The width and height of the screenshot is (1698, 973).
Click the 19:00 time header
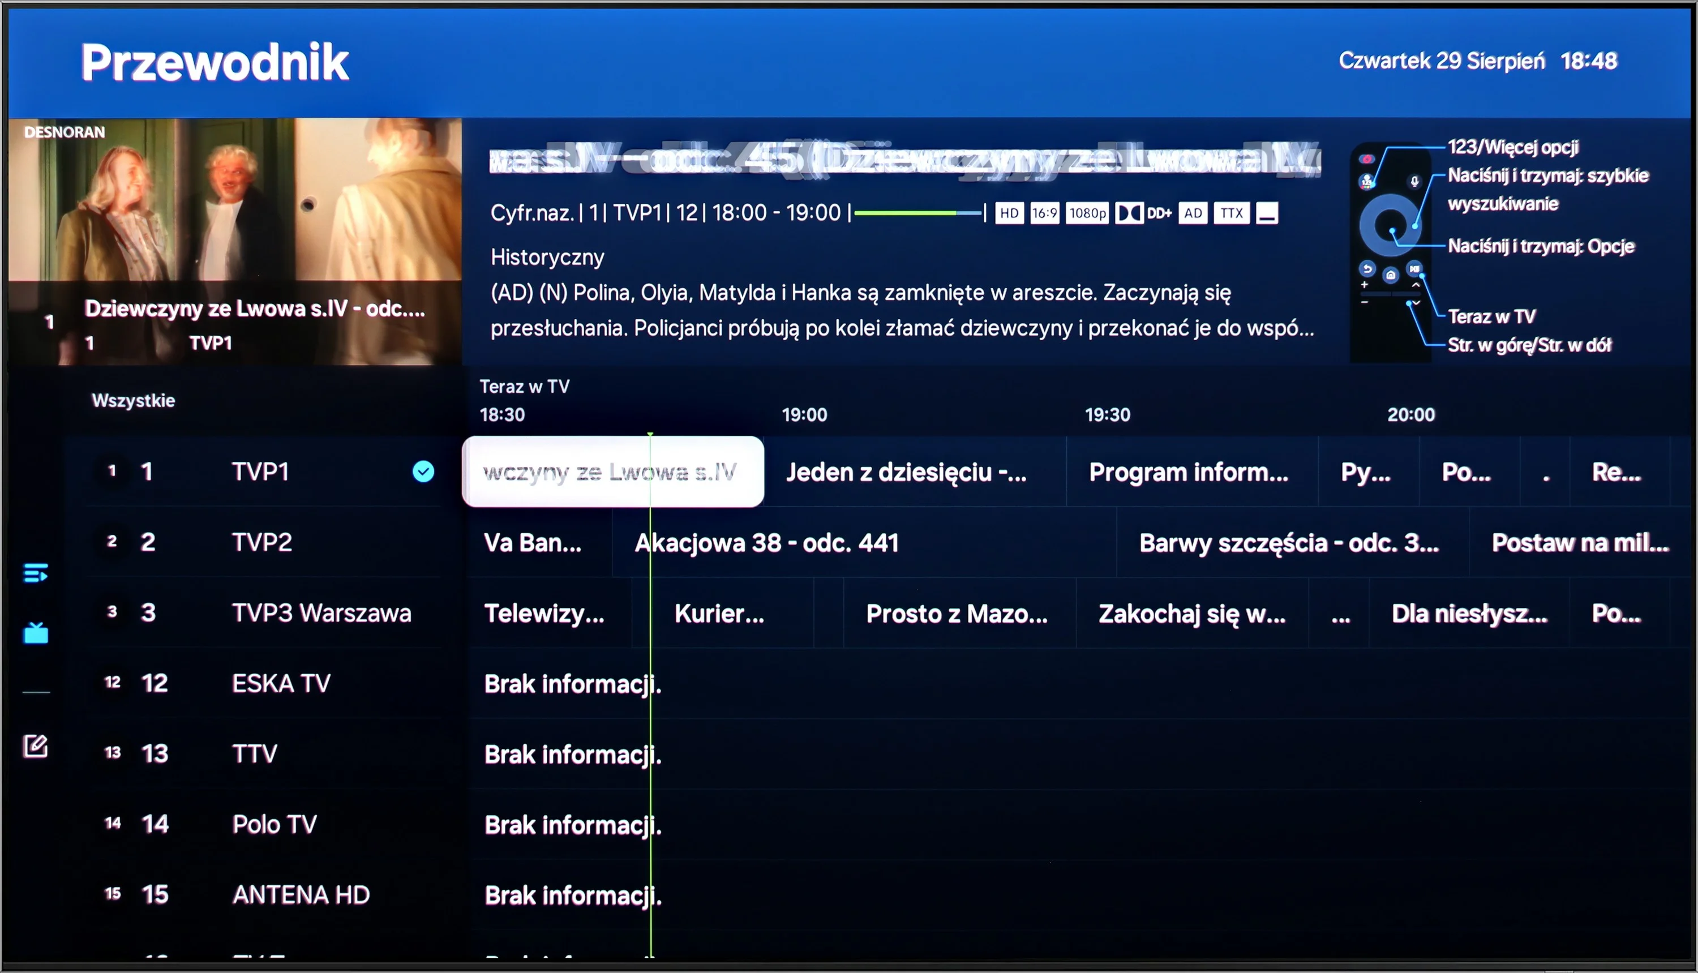[804, 415]
